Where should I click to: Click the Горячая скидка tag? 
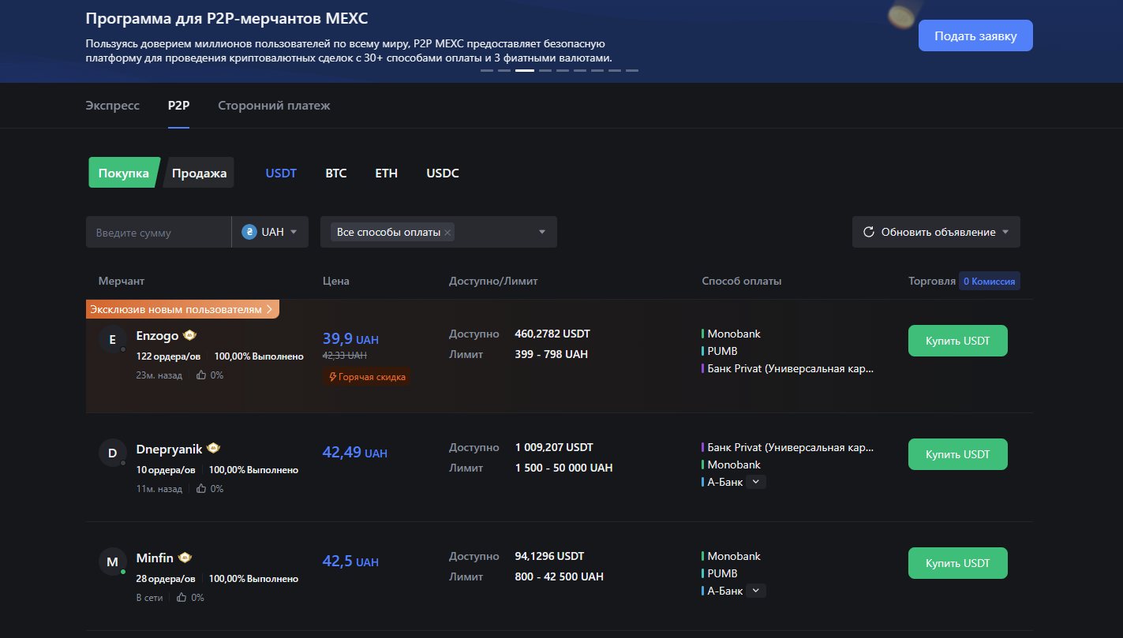(x=367, y=377)
